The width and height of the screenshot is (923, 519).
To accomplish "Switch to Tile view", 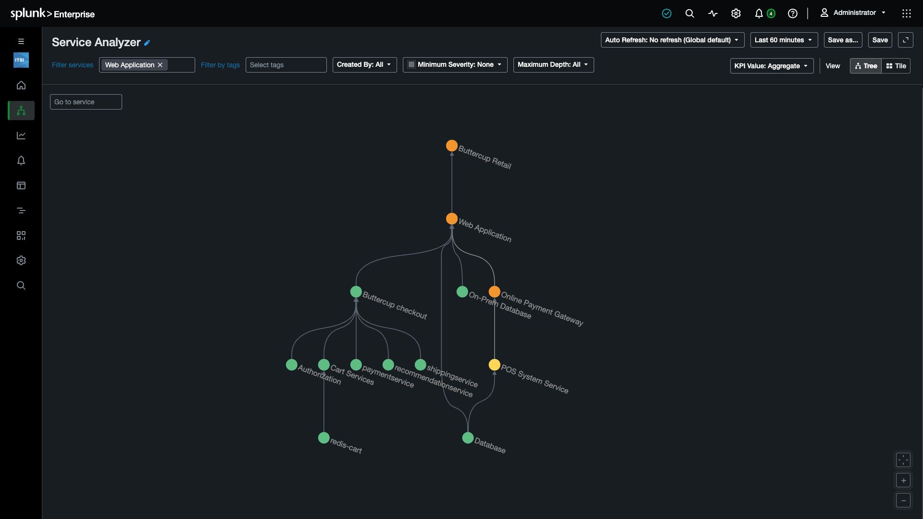I will (x=896, y=66).
